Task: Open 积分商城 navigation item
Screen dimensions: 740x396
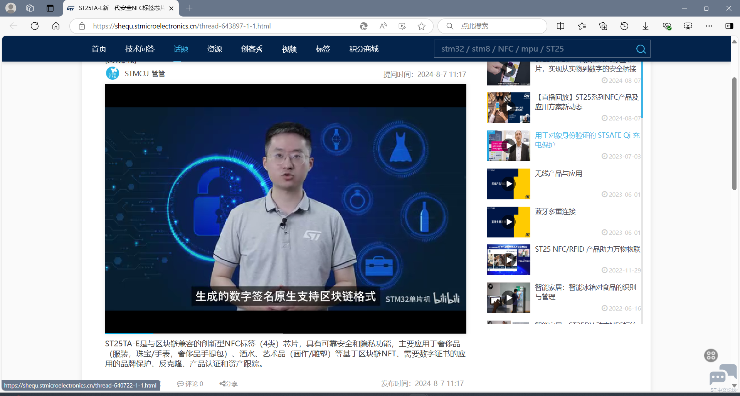Action: tap(364, 49)
